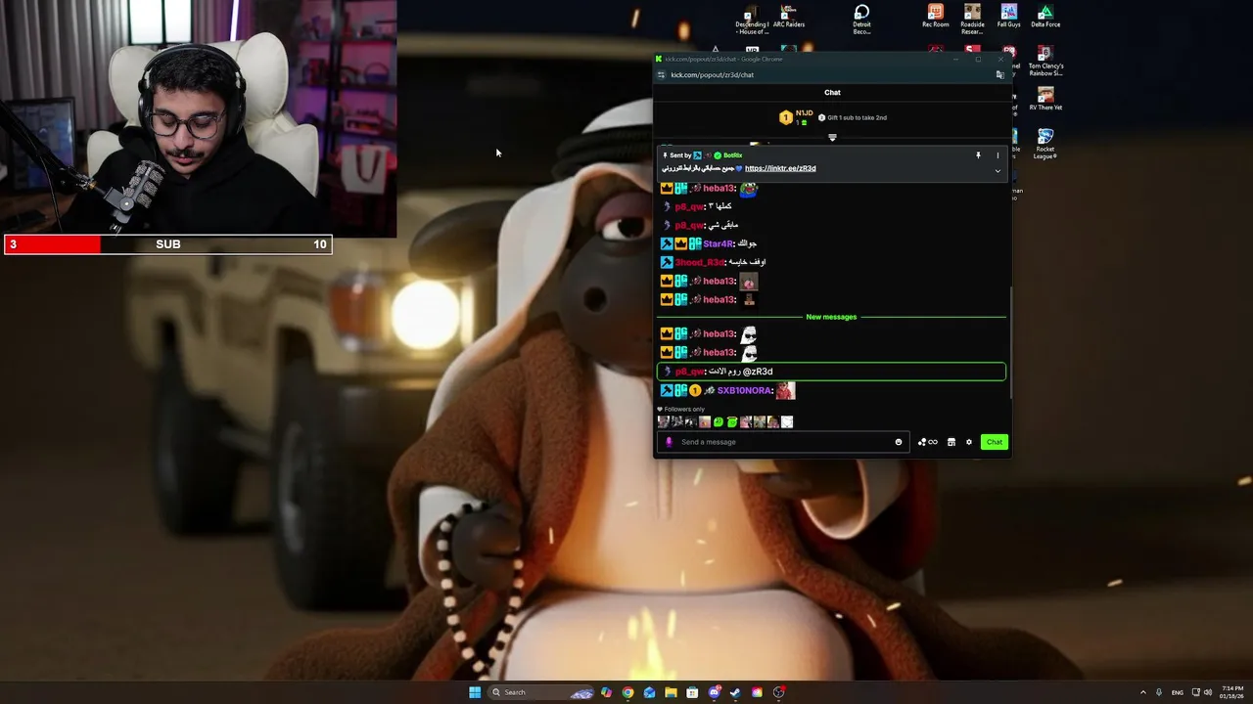Open Copilot icon in taskbar

[606, 692]
